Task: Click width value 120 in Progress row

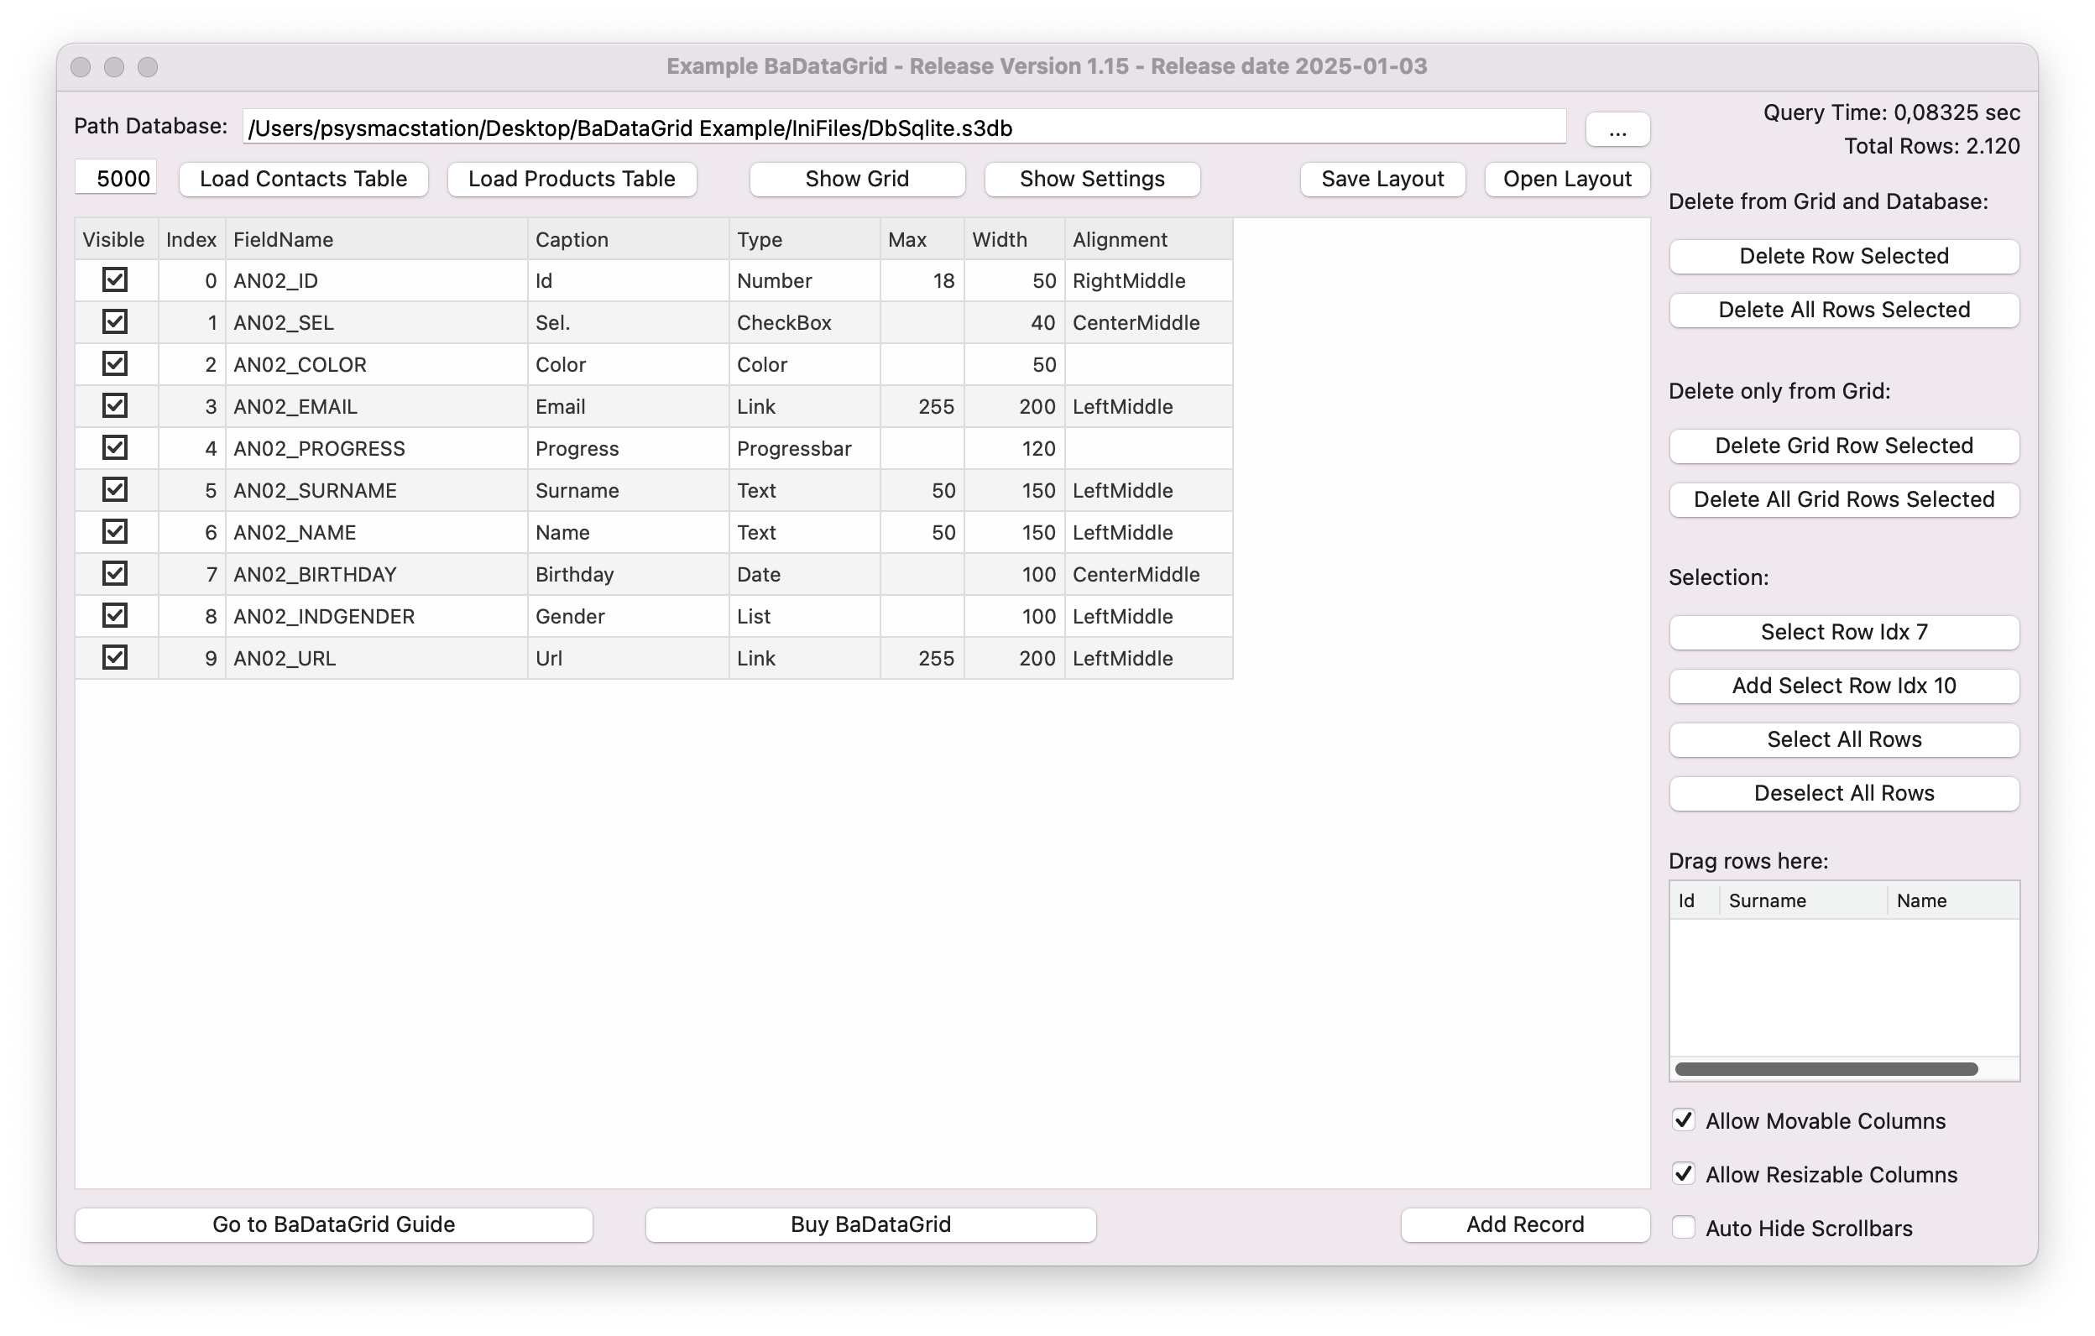Action: coord(1015,448)
